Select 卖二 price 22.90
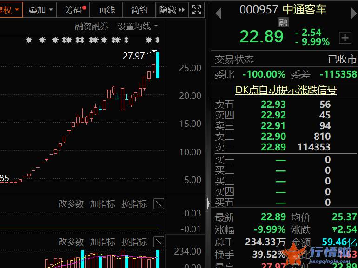This screenshot has height=268, width=358. pyautogui.click(x=273, y=137)
